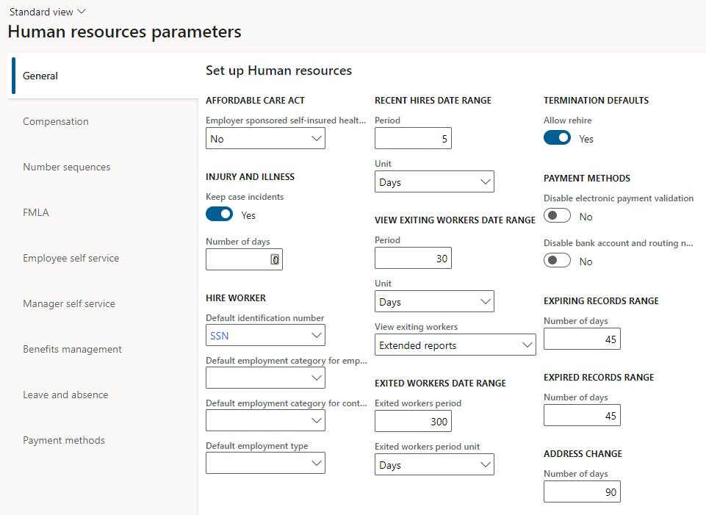Open the Benefits management tab
The width and height of the screenshot is (706, 515).
tap(72, 350)
